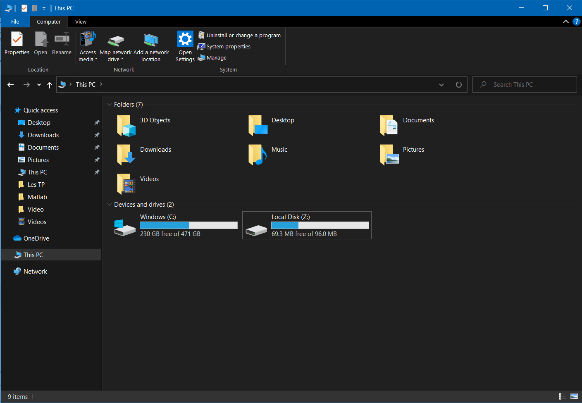Go up one folder level arrow
Screen dimensions: 582x403
50,85
